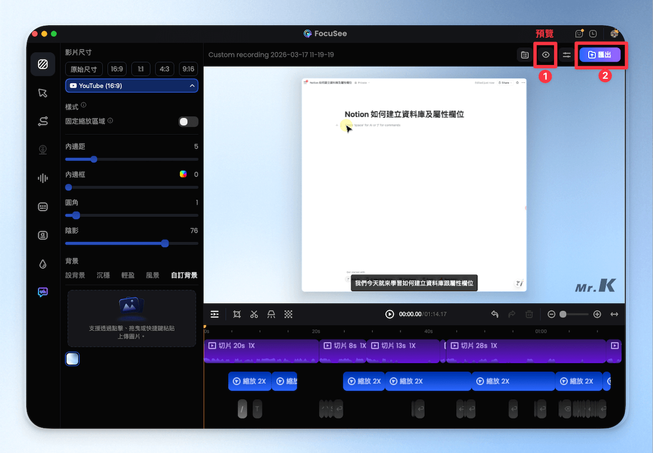
Task: Click the crop tool in timeline toolbar
Action: [237, 314]
